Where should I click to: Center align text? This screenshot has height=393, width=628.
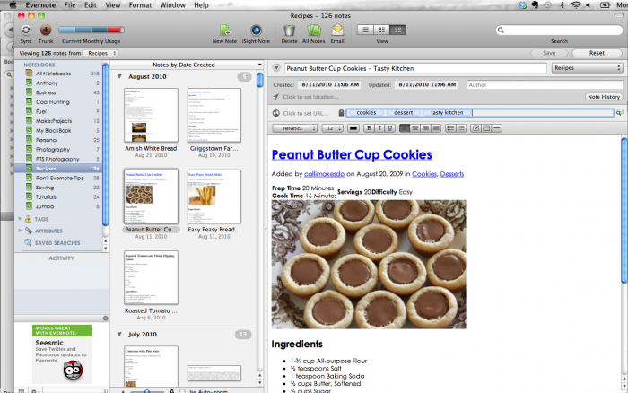(414, 128)
